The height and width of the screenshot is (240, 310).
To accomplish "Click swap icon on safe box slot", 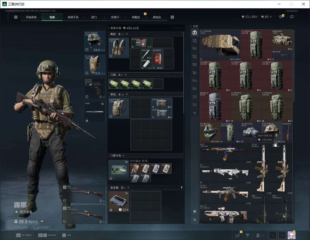I will click(x=126, y=193).
